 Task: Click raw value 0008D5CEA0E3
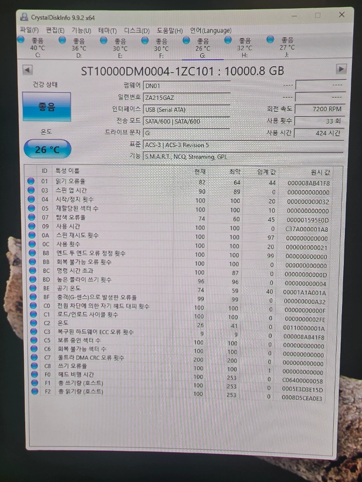pos(302,398)
